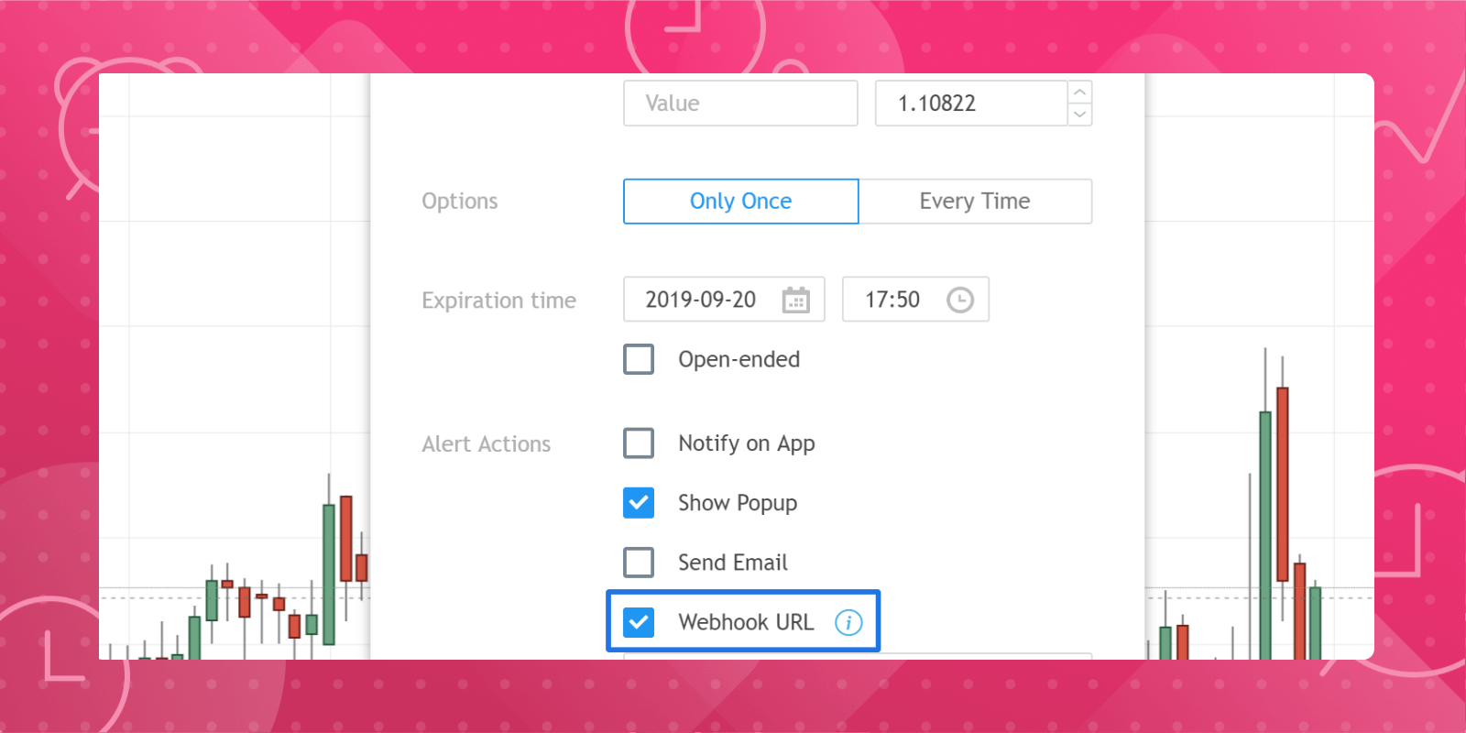
Task: Tick the Notify on App checkbox
Action: pyautogui.click(x=639, y=443)
